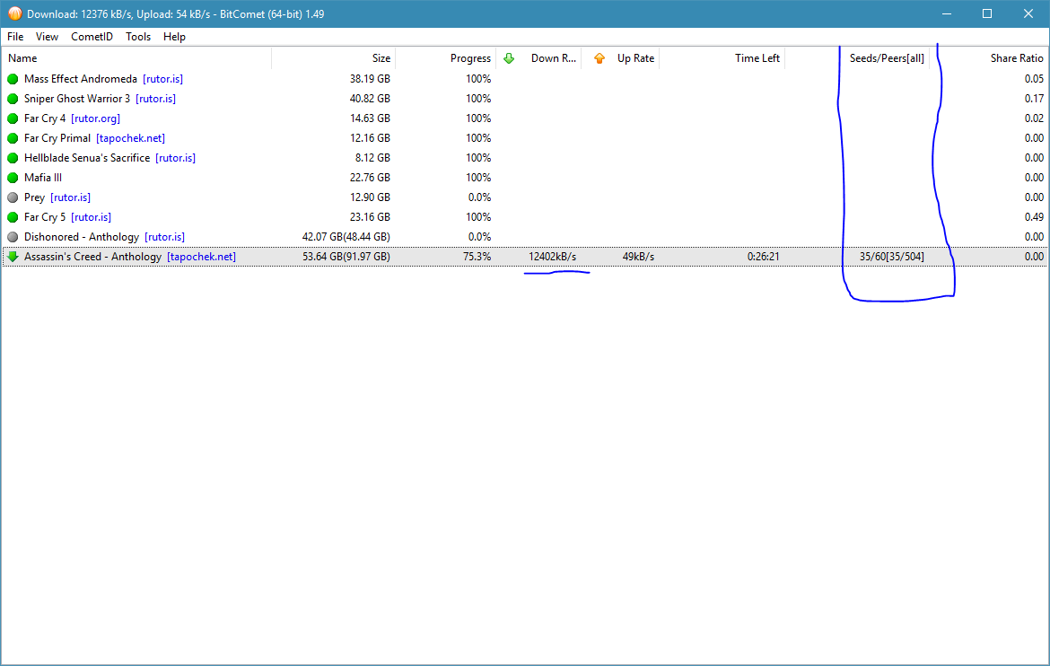Sort the list by Size column
This screenshot has width=1050, height=666.
pyautogui.click(x=381, y=58)
